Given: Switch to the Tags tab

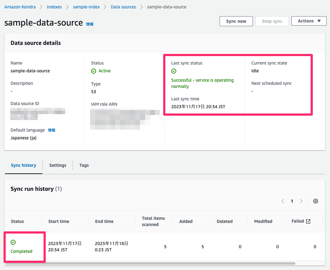Looking at the screenshot, I should tap(84, 165).
